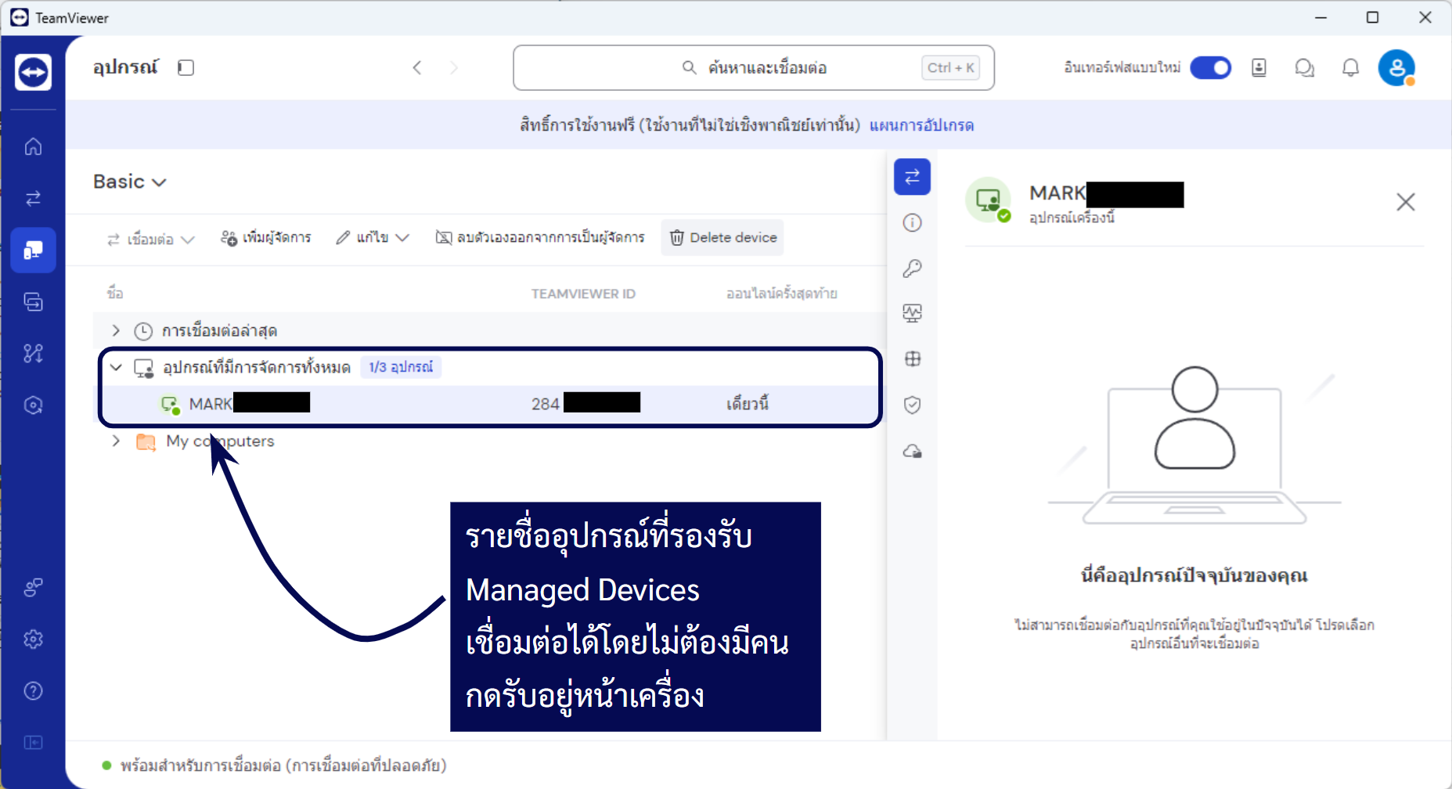Open the เชื่อมต่อ connect menu
Image resolution: width=1452 pixels, height=789 pixels.
tap(150, 239)
